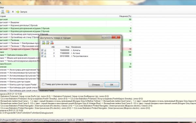Close the 'Доступность товара в городах' dialog
196x123 pixels.
pos(116,37)
